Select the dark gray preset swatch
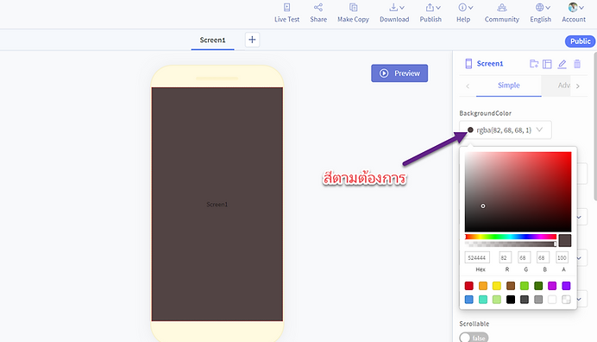 click(525, 300)
